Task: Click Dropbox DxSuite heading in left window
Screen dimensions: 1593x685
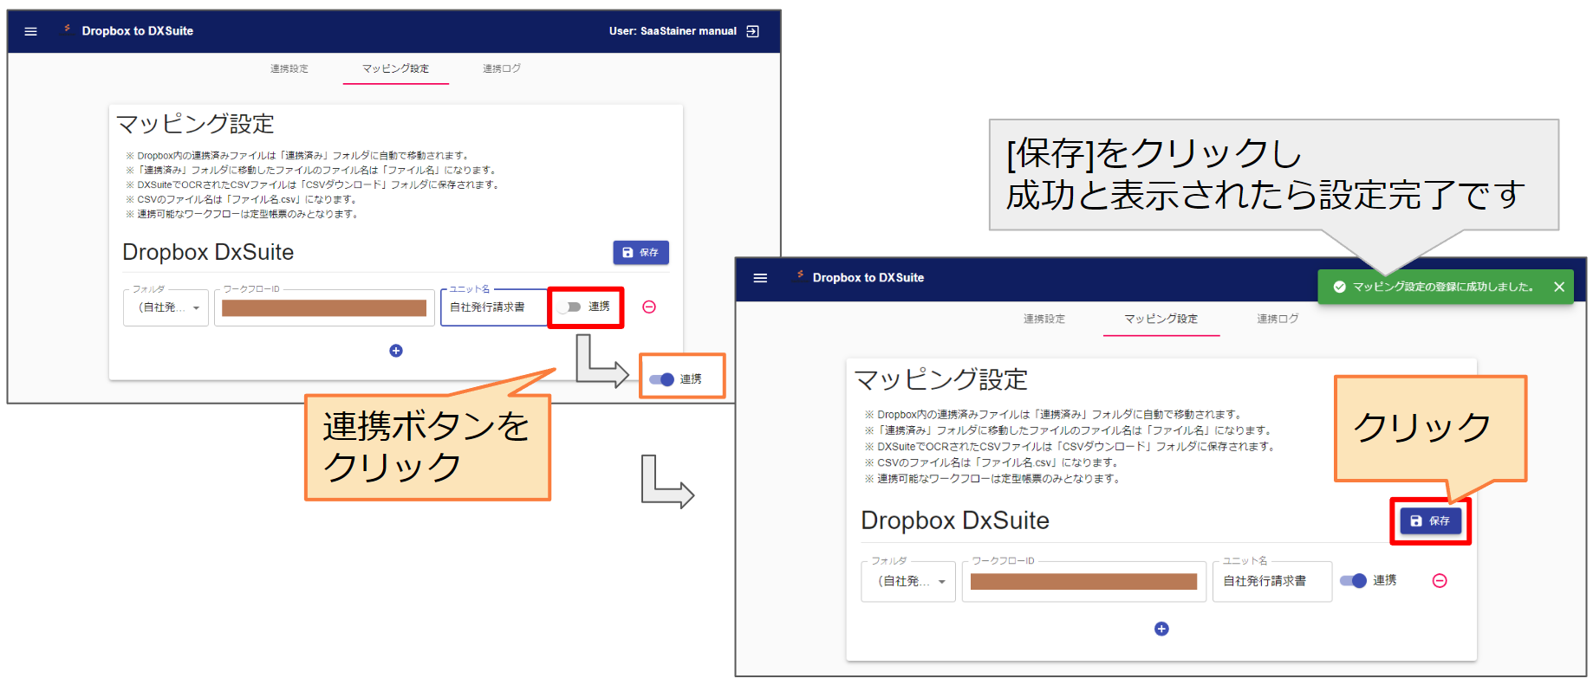Action: (x=208, y=252)
